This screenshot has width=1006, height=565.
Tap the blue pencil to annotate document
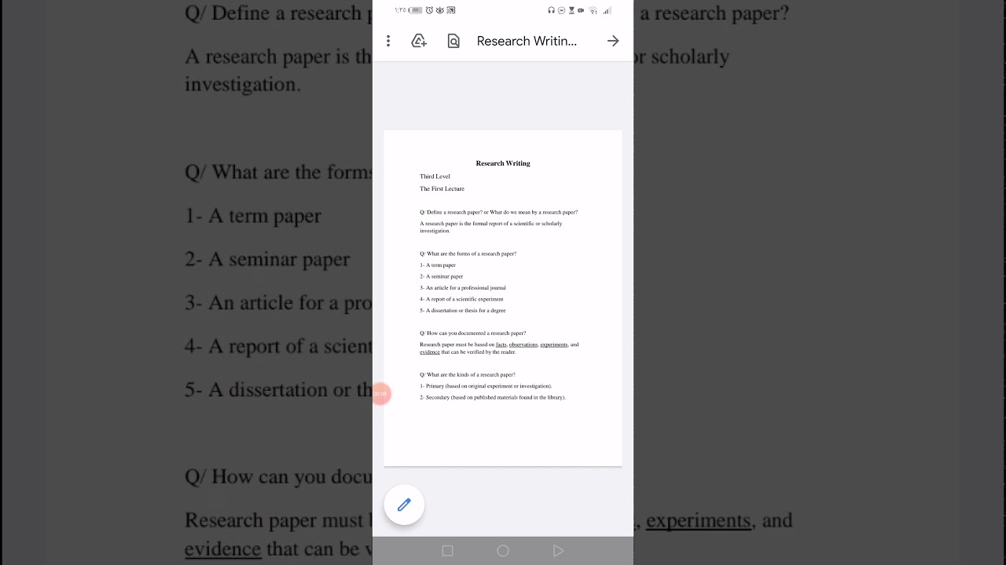[404, 505]
